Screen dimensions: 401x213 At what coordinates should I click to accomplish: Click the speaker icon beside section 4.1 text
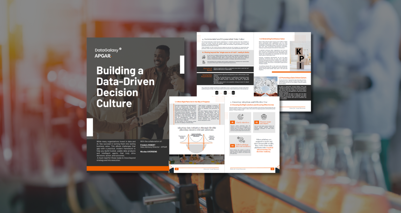[204, 57]
